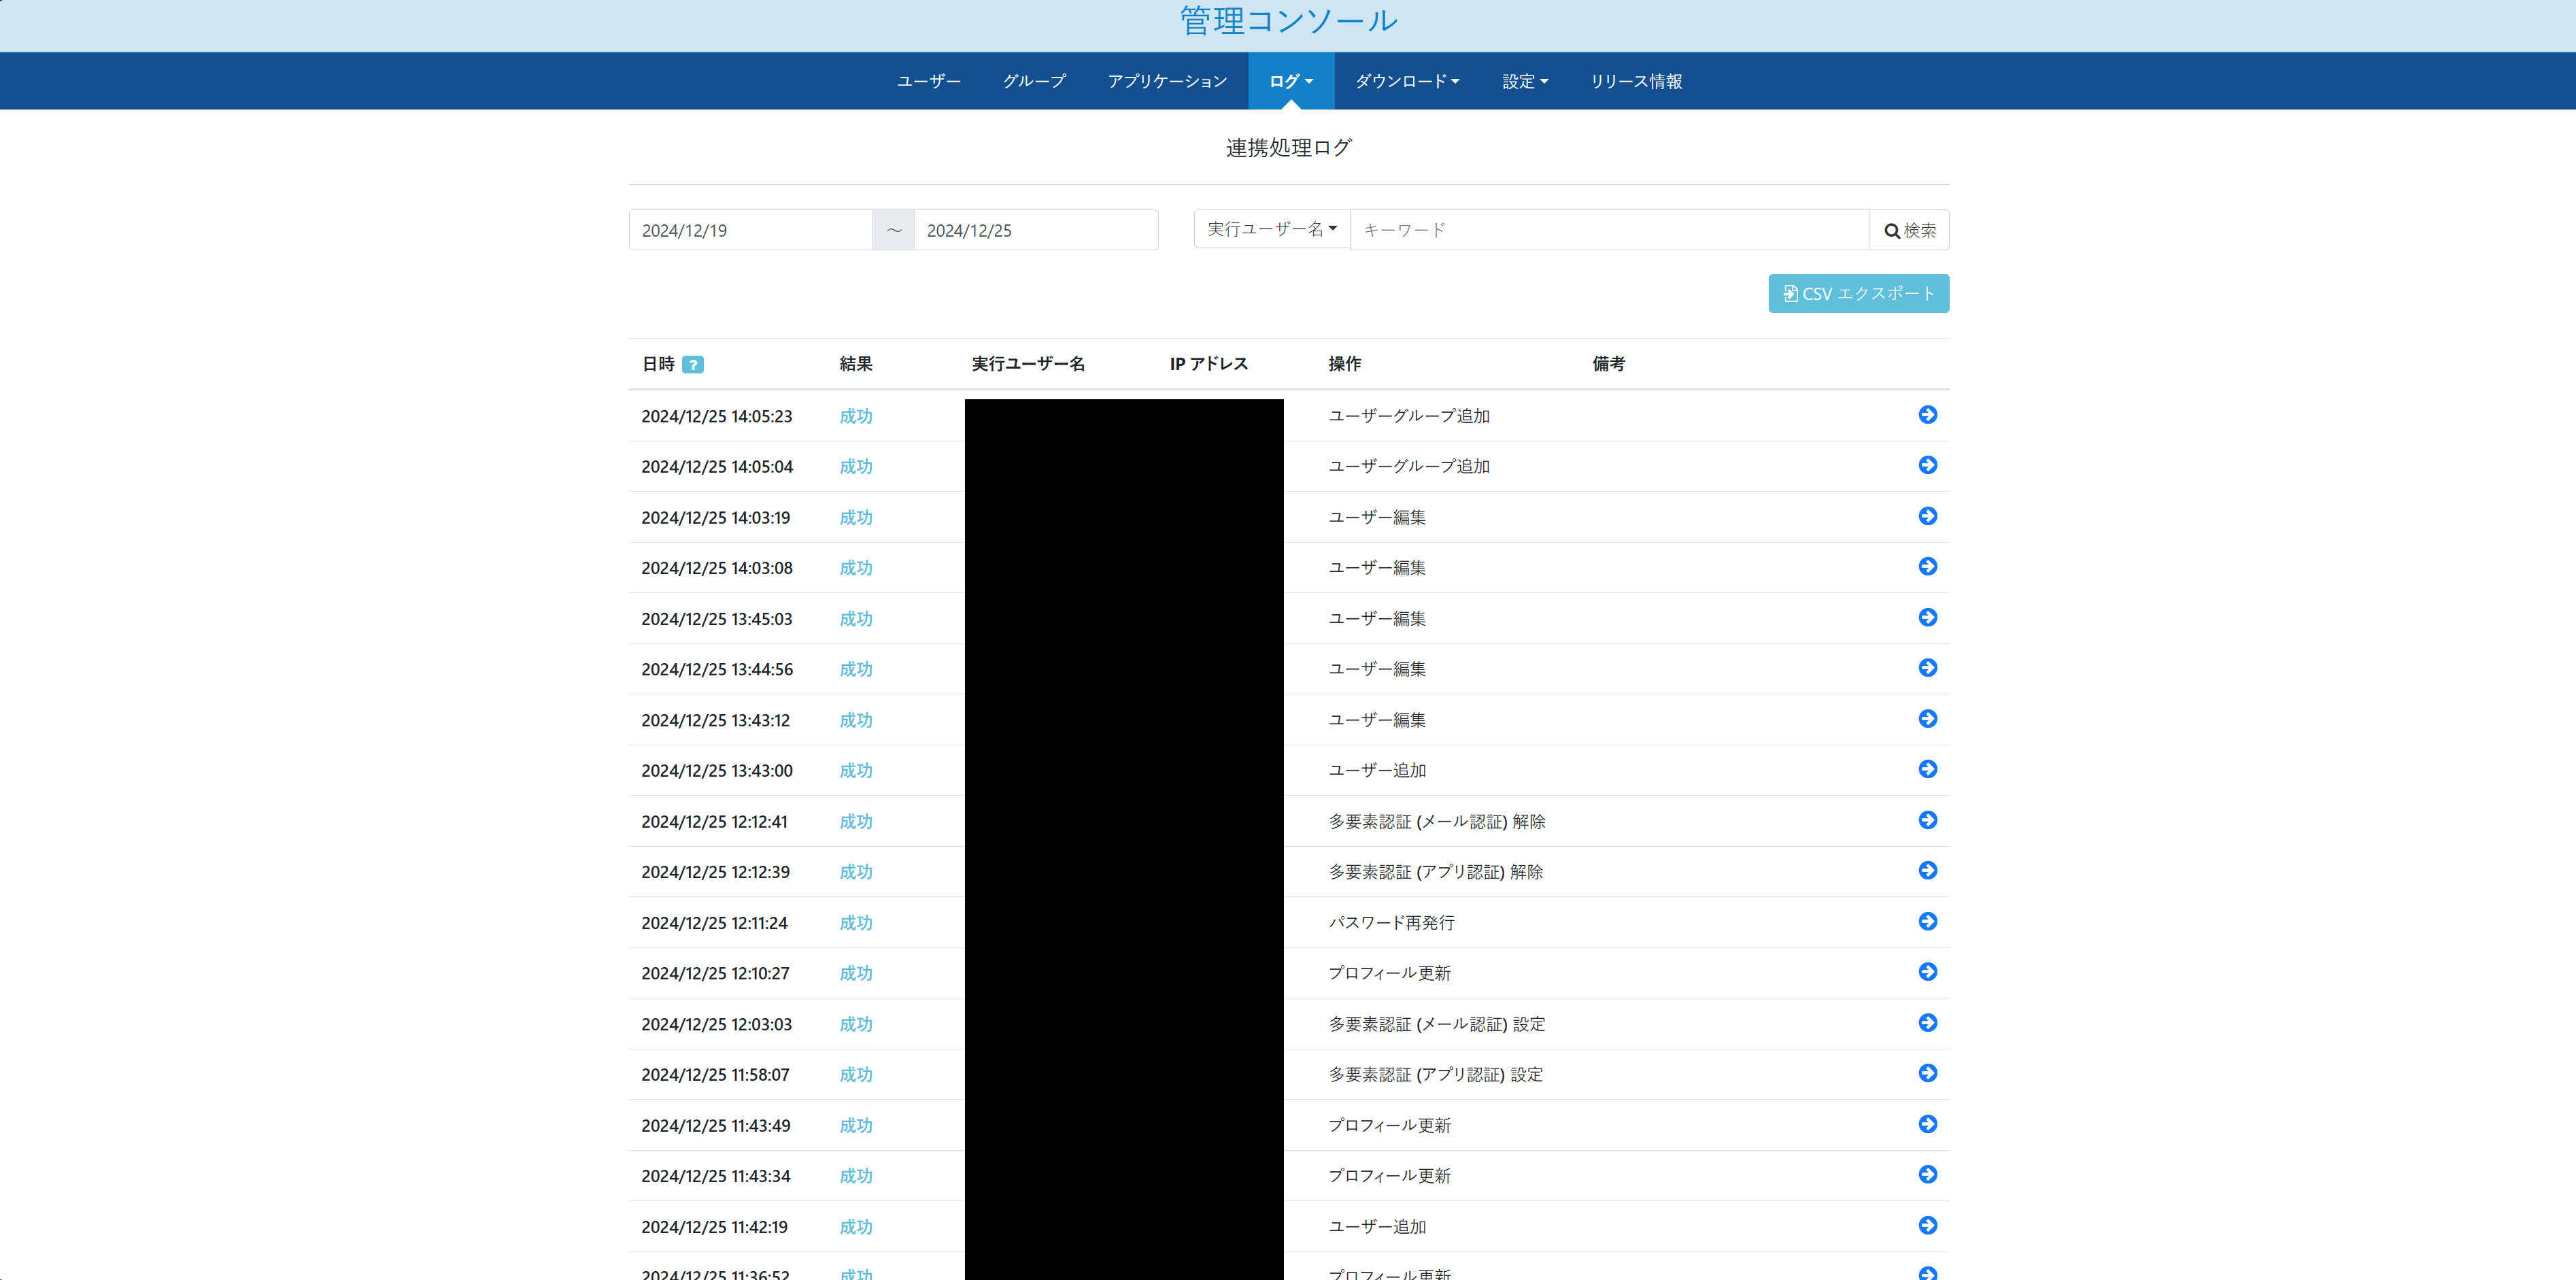2576x1280 pixels.
Task: Open details arrow for 12:12:39 app MFA removal
Action: (x=1927, y=870)
